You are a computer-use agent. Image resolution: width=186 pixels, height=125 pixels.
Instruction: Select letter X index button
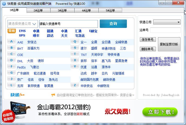75,60
